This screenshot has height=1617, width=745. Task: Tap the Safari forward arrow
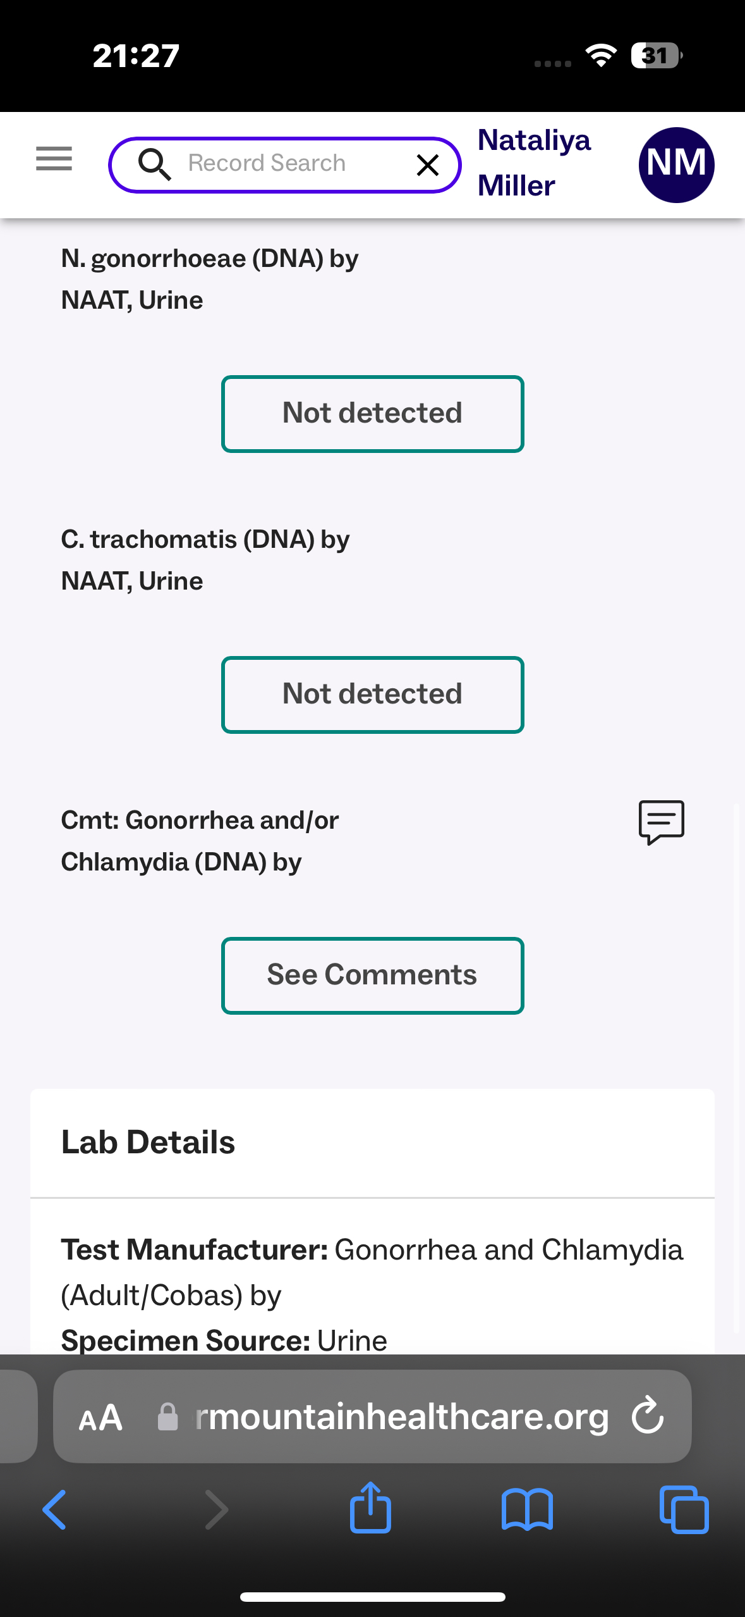pos(216,1509)
